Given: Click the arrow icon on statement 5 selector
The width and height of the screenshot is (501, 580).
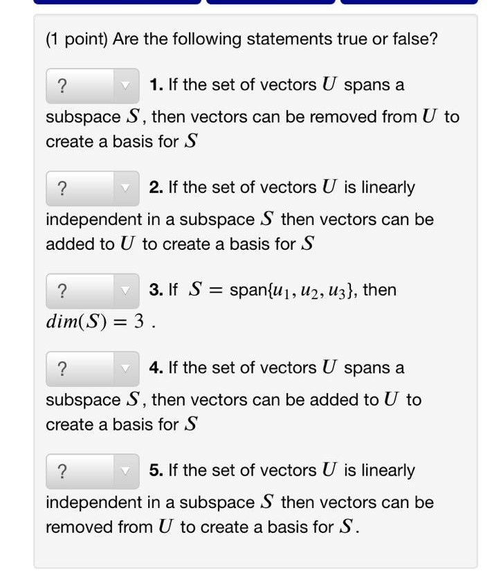Looking at the screenshot, I should tap(126, 470).
